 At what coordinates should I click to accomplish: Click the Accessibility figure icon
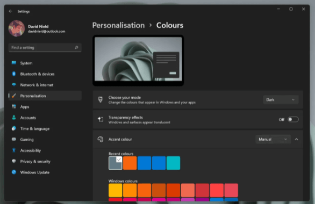click(x=14, y=150)
